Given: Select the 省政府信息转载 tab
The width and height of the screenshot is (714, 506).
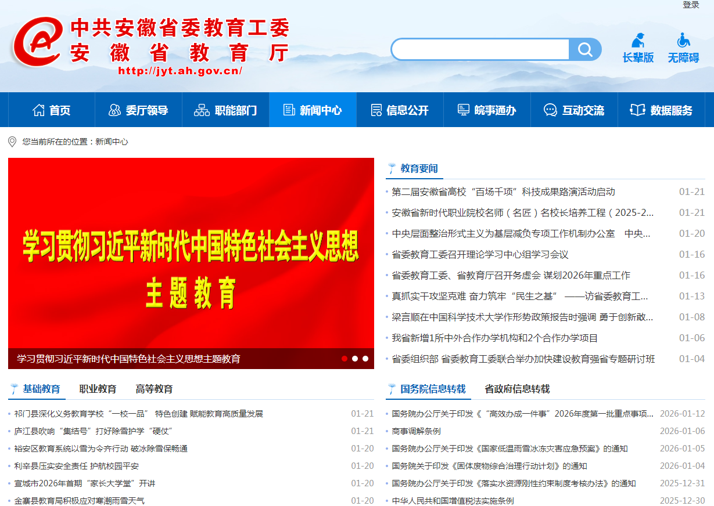Looking at the screenshot, I should pyautogui.click(x=517, y=389).
